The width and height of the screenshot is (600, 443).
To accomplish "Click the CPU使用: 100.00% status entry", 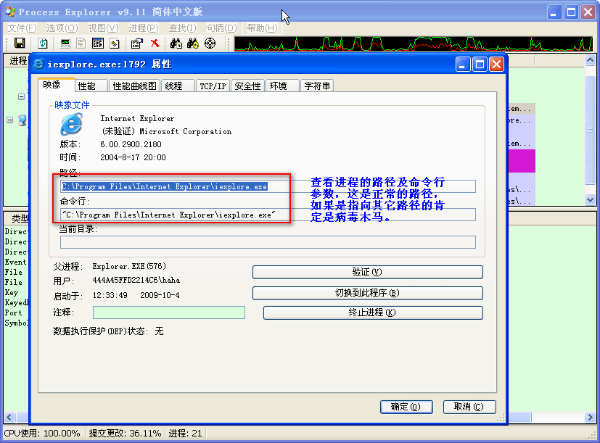I will [42, 434].
